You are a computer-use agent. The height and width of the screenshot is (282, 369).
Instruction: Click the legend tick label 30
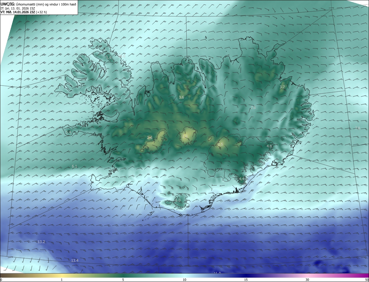[307, 280]
